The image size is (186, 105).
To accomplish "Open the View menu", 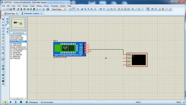I will [13, 6].
